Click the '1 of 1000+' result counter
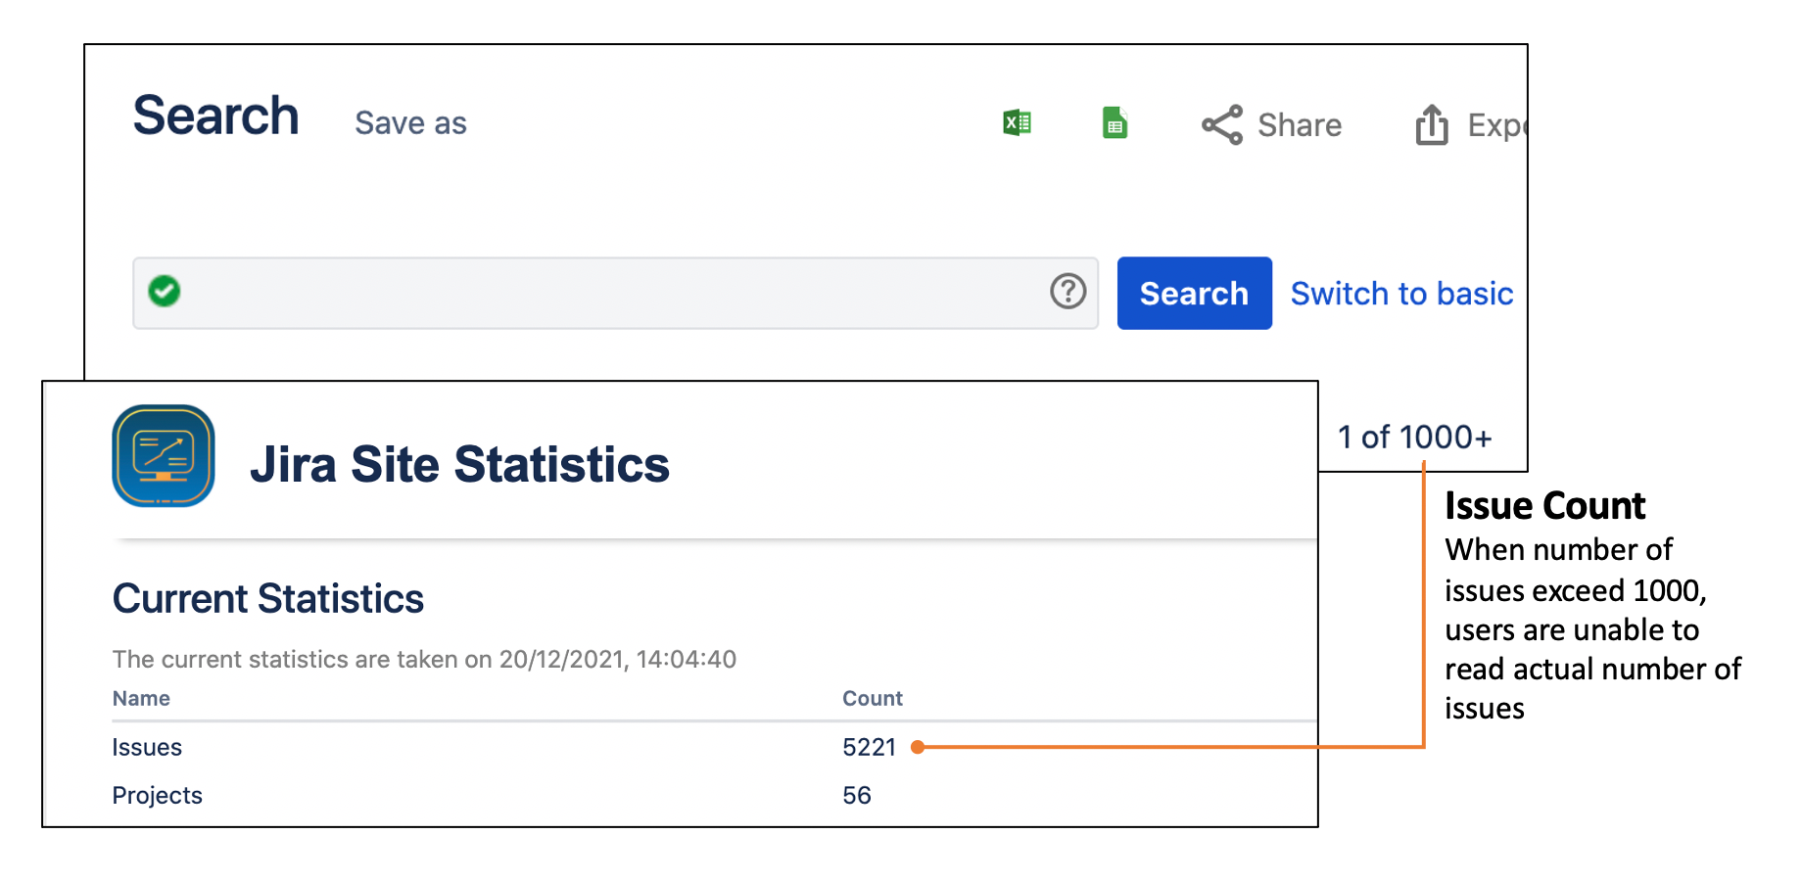This screenshot has width=1802, height=881. (1415, 437)
